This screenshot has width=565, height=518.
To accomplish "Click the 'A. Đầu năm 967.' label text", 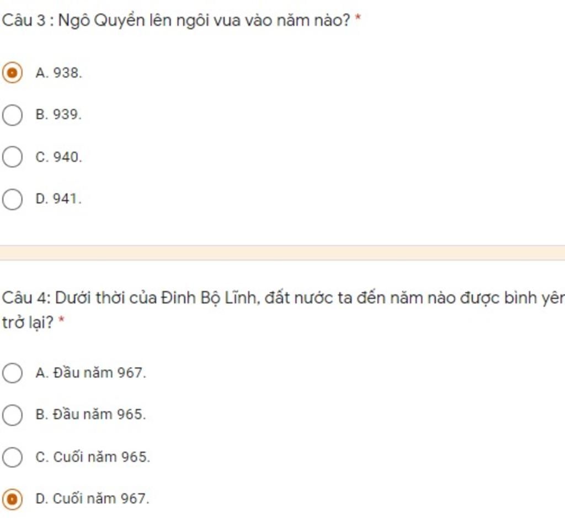I will tap(91, 373).
